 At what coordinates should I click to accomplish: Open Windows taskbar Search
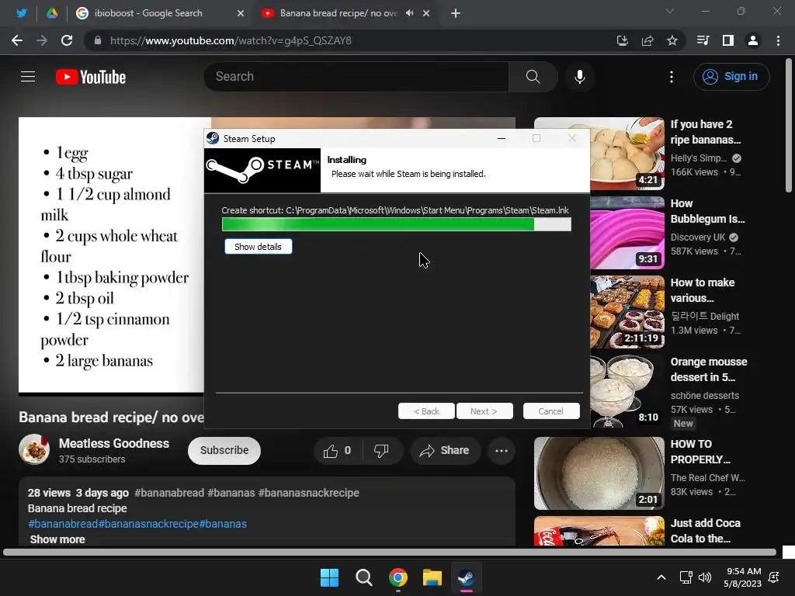(x=363, y=577)
